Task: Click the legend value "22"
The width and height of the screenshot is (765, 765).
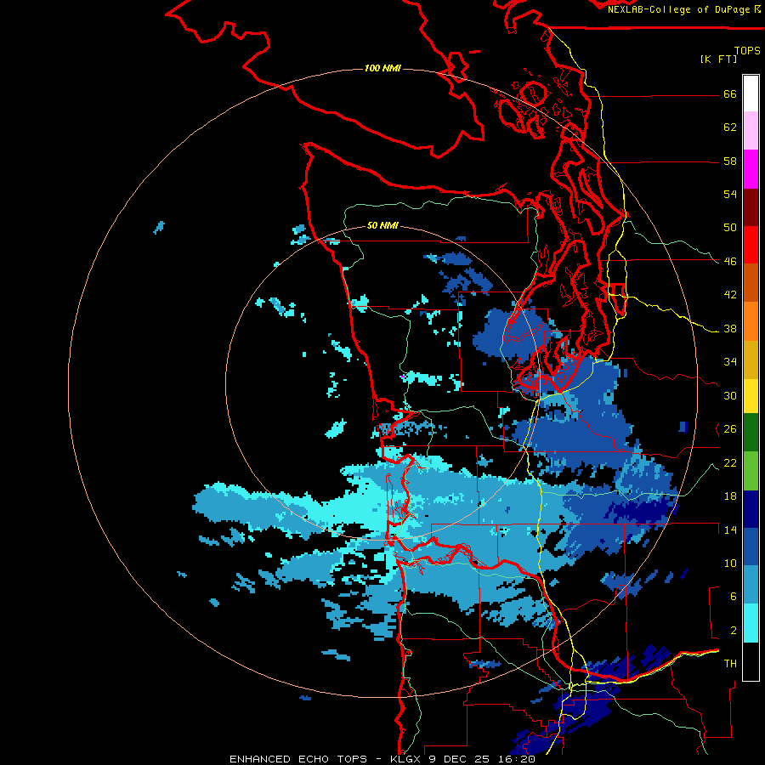Action: pyautogui.click(x=730, y=462)
